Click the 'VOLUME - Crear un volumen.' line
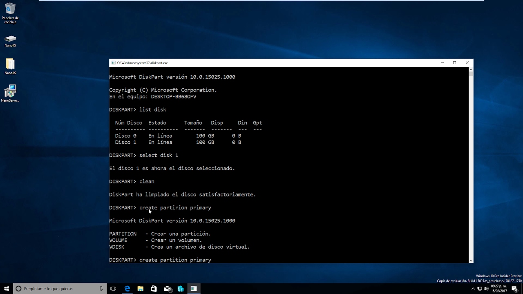Image resolution: width=523 pixels, height=294 pixels. 156,241
